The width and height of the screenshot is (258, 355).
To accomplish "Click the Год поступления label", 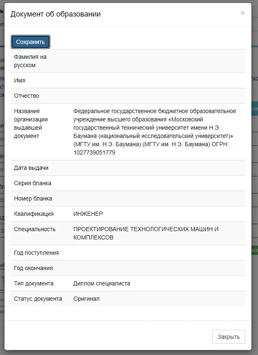I will tap(36, 253).
